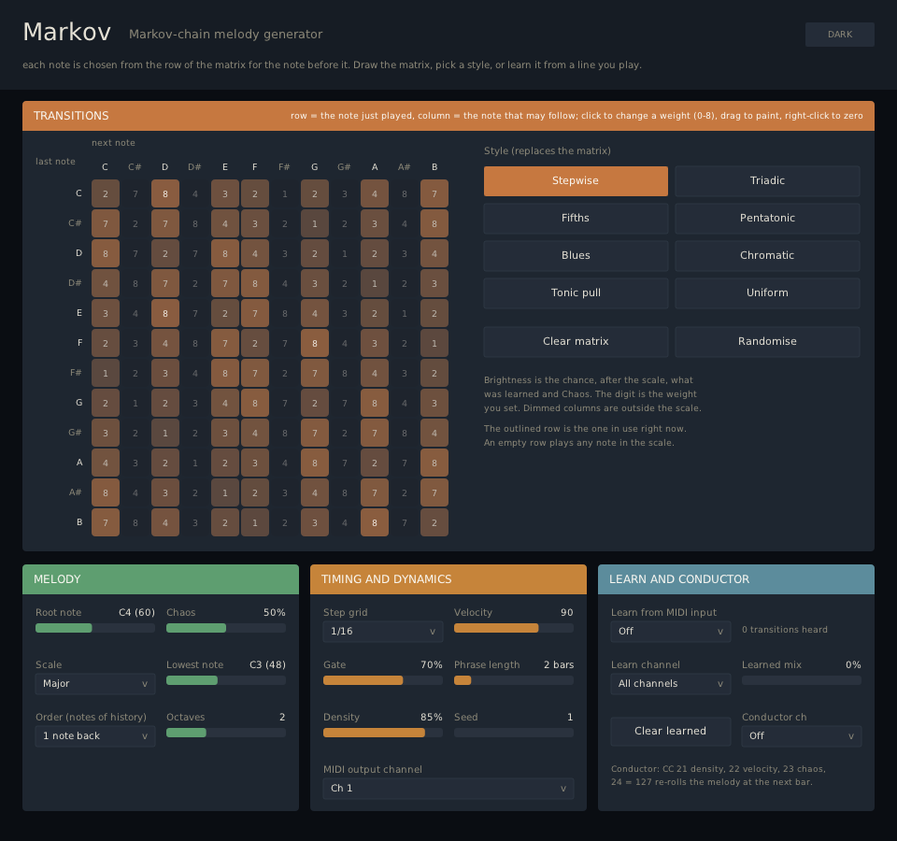Pick the Uniform style
The height and width of the screenshot is (841, 897).
(x=767, y=292)
